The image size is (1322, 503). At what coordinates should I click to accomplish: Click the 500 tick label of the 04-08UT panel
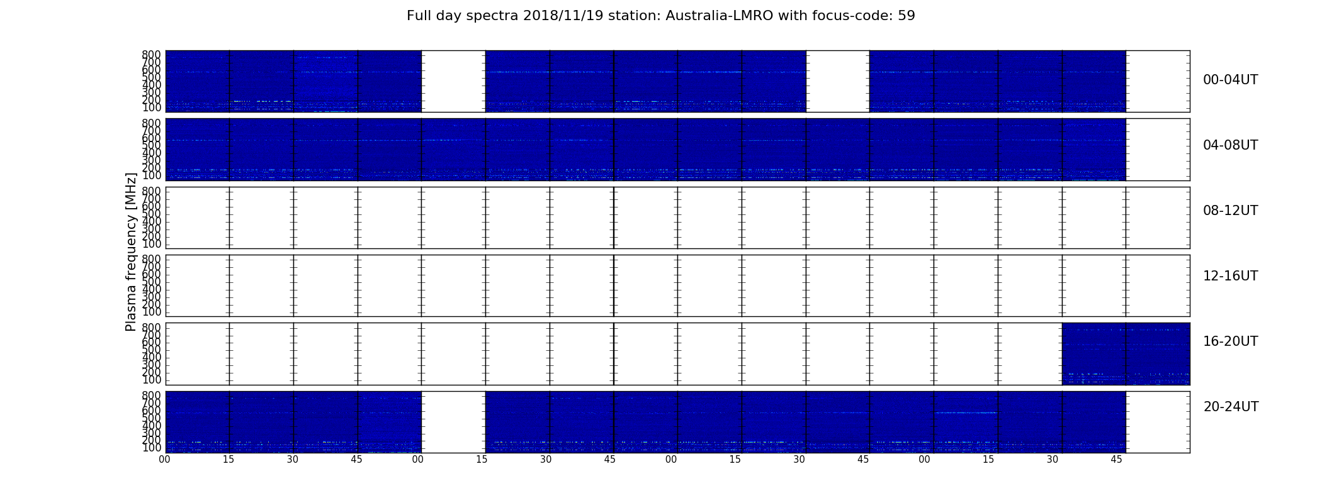152,145
